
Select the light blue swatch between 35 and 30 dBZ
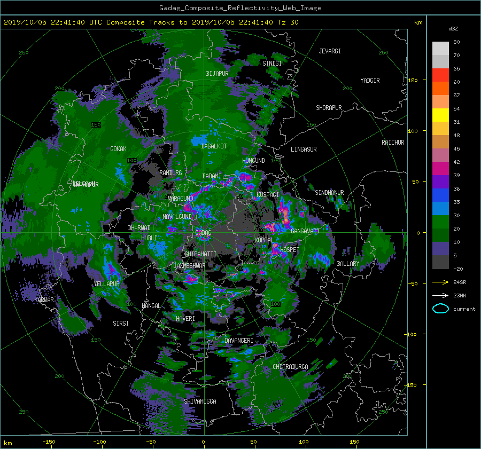pos(440,208)
